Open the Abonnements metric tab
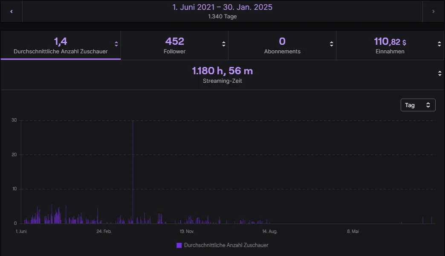This screenshot has height=256, width=445. pyautogui.click(x=282, y=45)
